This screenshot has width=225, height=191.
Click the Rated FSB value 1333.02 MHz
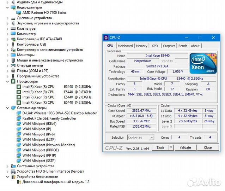(x=141, y=126)
